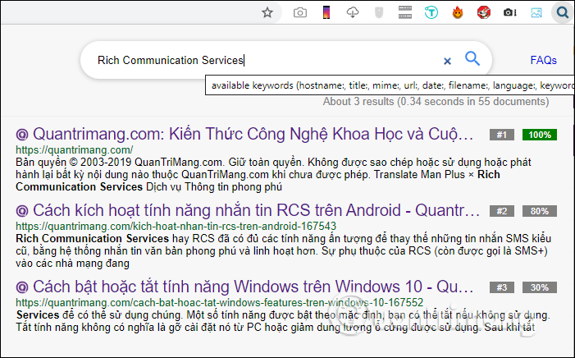Click the About 3 results count text

click(436, 101)
